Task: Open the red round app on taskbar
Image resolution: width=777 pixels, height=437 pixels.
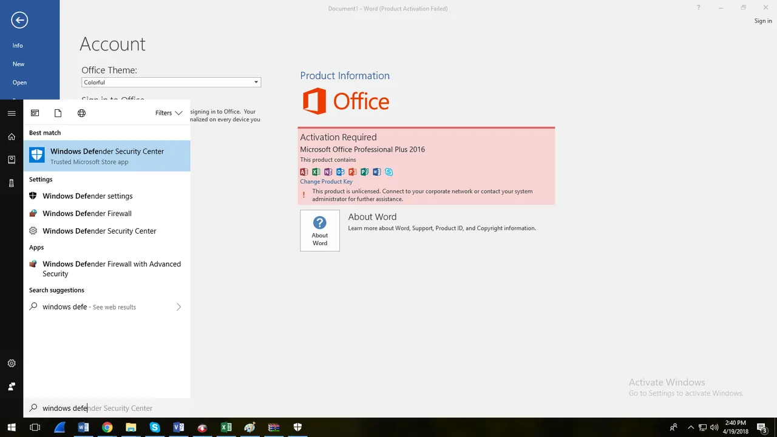Action: point(202,427)
